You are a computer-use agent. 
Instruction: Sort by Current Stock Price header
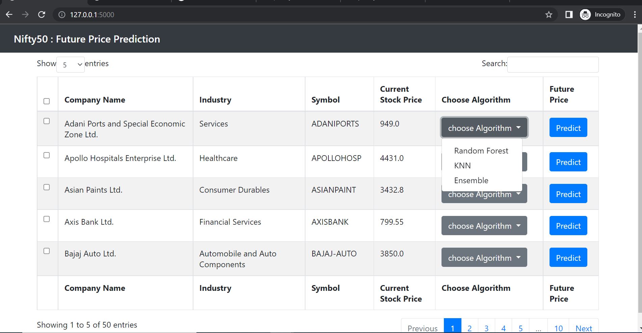pos(404,94)
